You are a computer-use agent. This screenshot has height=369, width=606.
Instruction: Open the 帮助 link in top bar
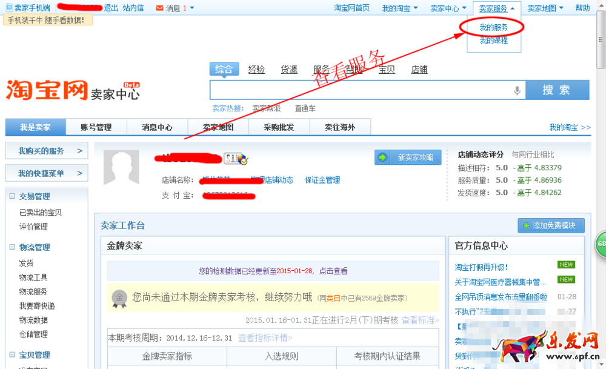582,8
